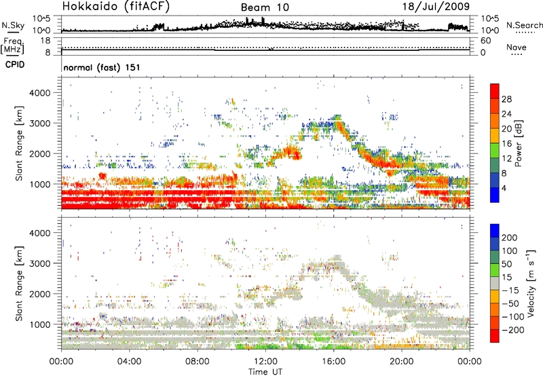
Task: Click the 'Hokkaido (fitACF)' title text
Action: pyautogui.click(x=116, y=6)
